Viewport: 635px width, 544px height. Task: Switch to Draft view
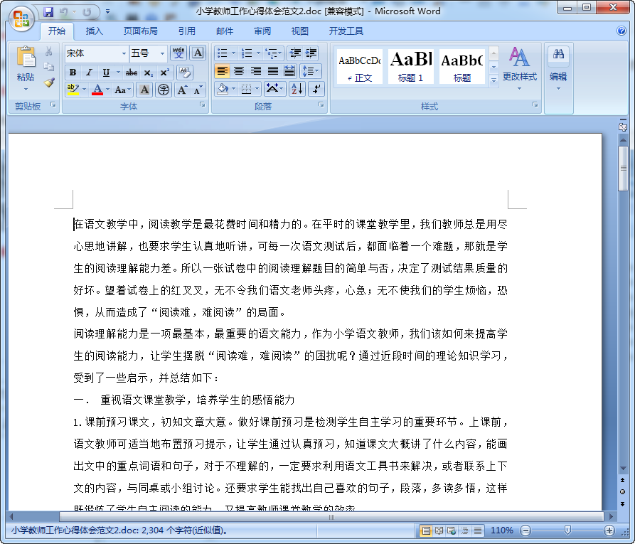477,530
